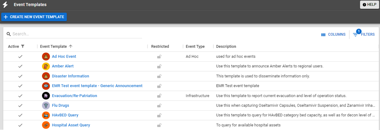Click the Amber Alert template icon
Image resolution: width=380 pixels, height=130 pixels.
(46, 66)
